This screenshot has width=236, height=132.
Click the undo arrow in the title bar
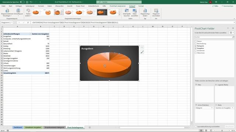[x=31, y=2]
